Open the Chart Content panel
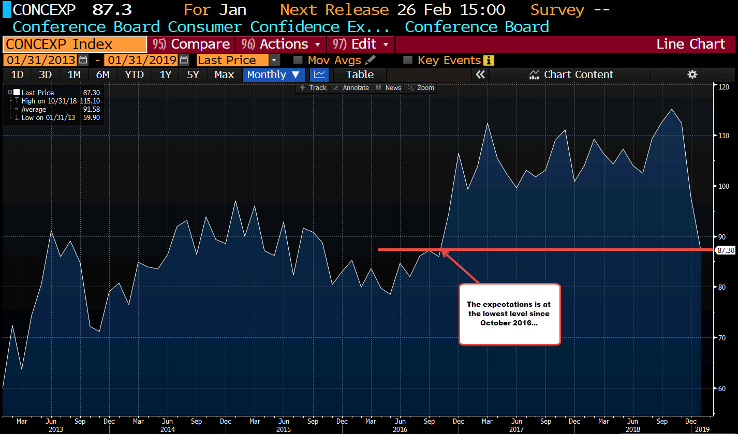738x434 pixels. [571, 74]
